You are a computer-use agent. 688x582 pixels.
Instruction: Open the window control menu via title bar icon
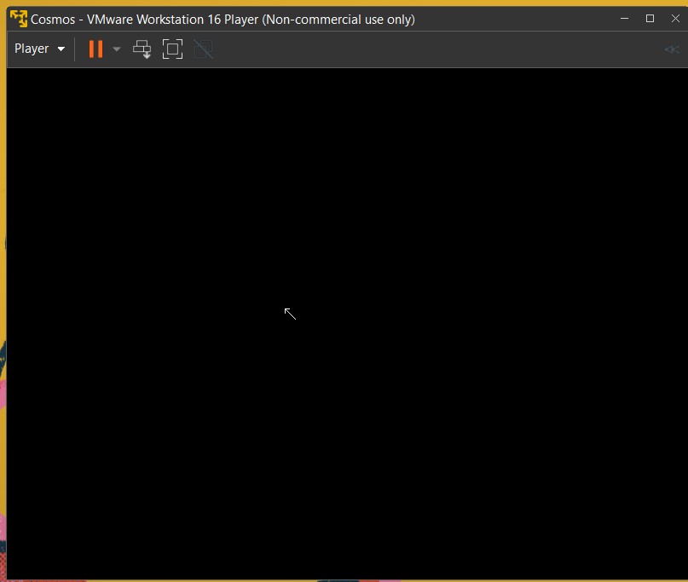click(17, 18)
